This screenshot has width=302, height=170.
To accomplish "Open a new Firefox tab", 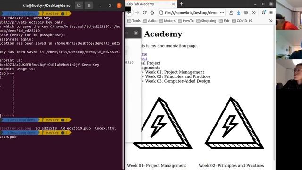I will coord(181,4).
